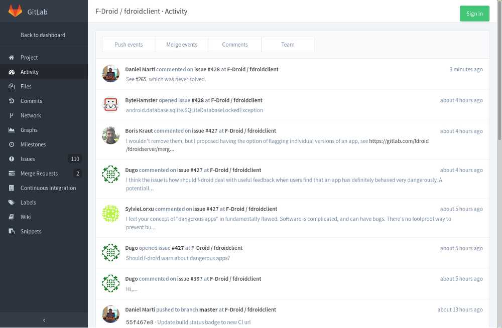Click the Graphs chart icon
The height and width of the screenshot is (328, 502).
click(12, 130)
